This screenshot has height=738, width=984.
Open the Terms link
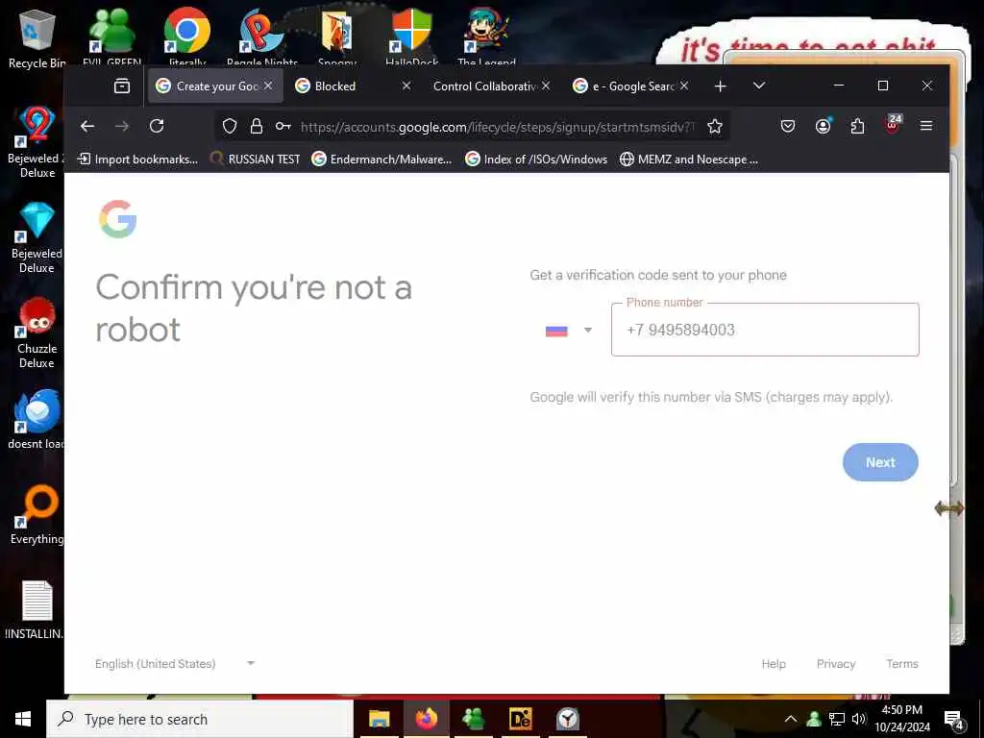tap(901, 664)
